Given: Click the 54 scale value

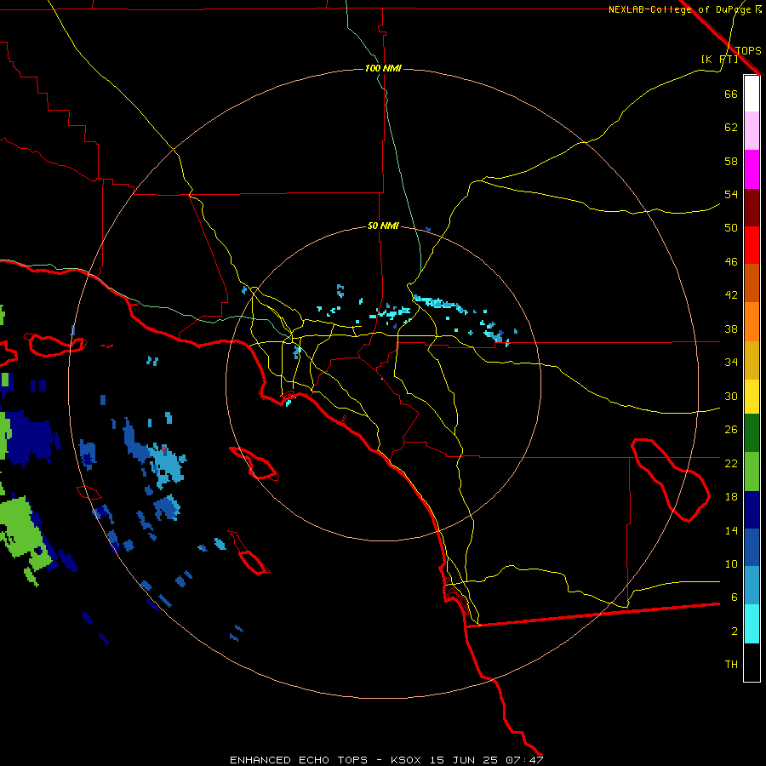Looking at the screenshot, I should click(731, 194).
